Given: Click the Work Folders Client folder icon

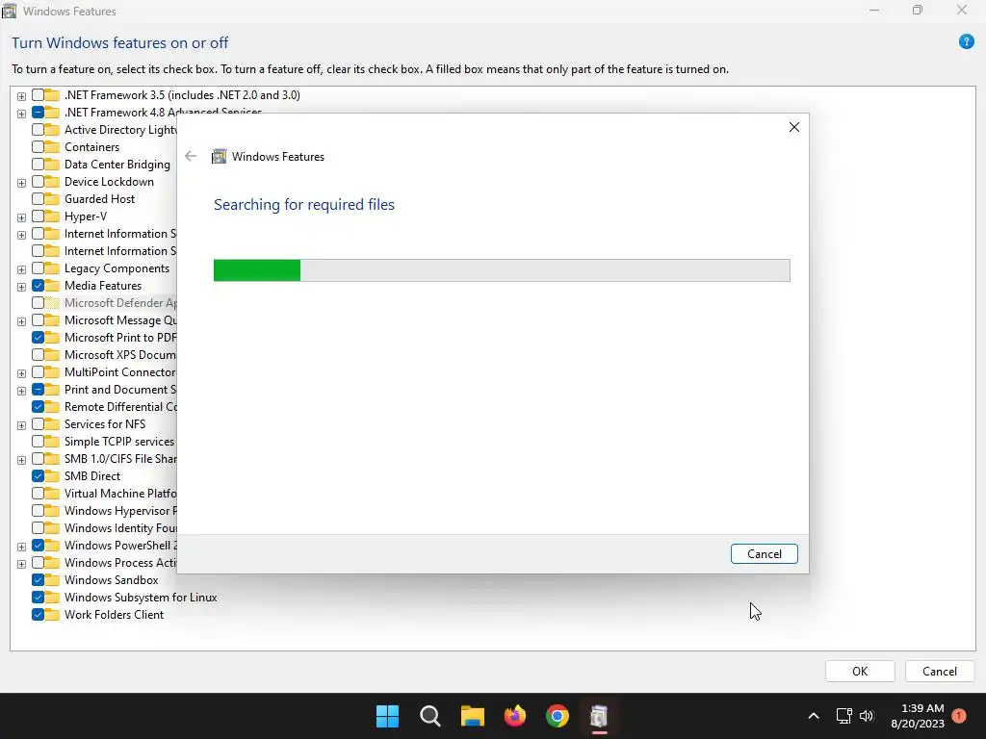Looking at the screenshot, I should (53, 615).
